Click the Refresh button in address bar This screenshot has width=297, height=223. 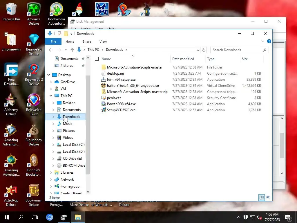click(x=204, y=50)
